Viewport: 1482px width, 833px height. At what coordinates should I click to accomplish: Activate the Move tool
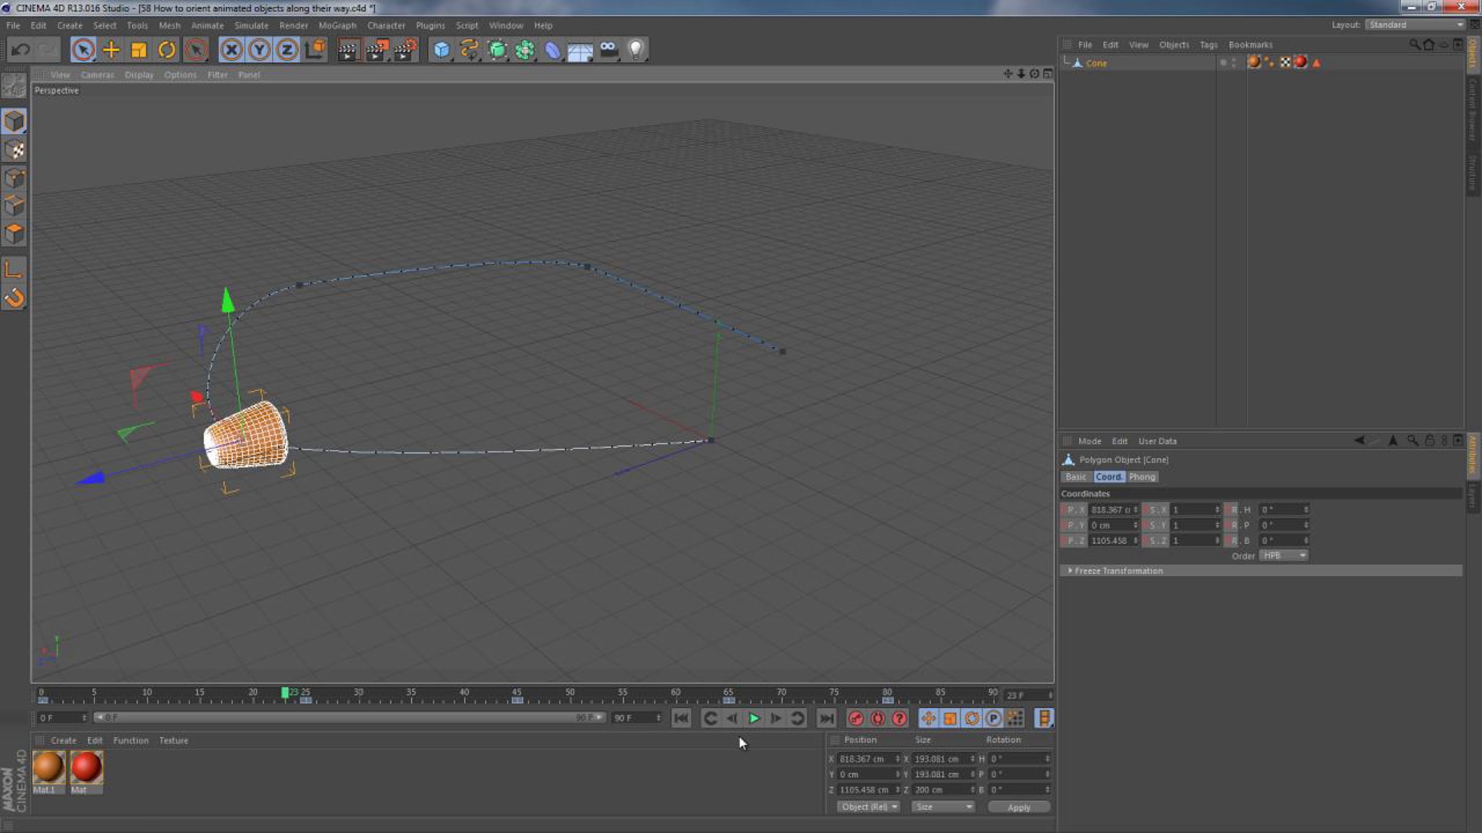point(111,49)
